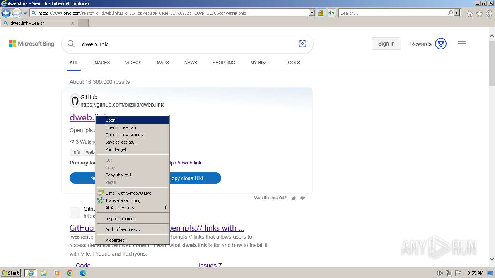Expand the search provider dropdown arrow
The width and height of the screenshot is (495, 278).
pos(457,13)
